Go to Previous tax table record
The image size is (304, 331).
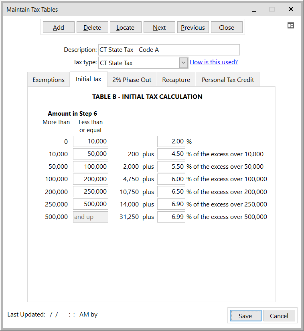pos(193,27)
